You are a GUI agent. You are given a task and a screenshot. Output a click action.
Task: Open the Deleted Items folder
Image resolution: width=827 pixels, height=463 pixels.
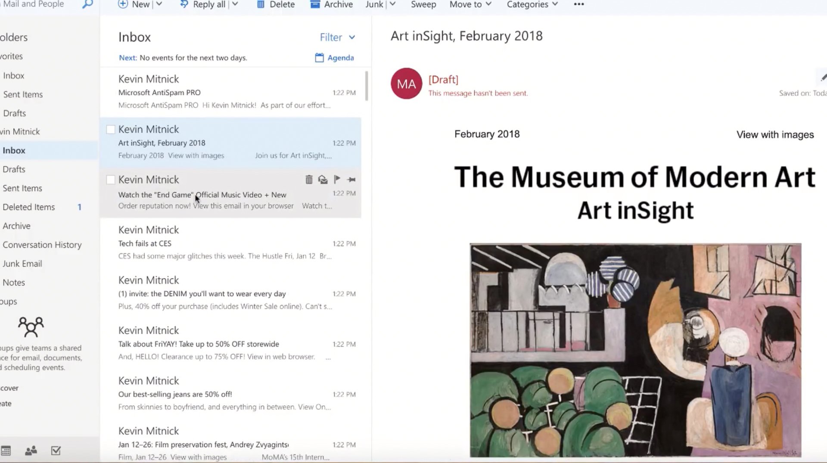pyautogui.click(x=29, y=207)
